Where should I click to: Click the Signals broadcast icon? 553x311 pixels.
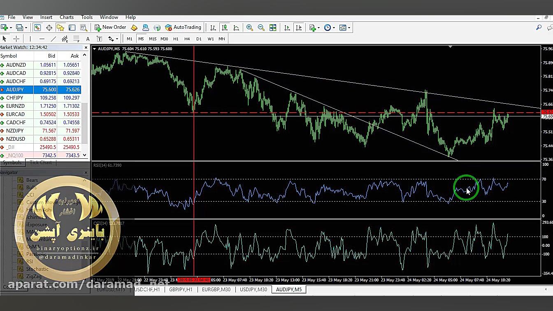tap(157, 28)
